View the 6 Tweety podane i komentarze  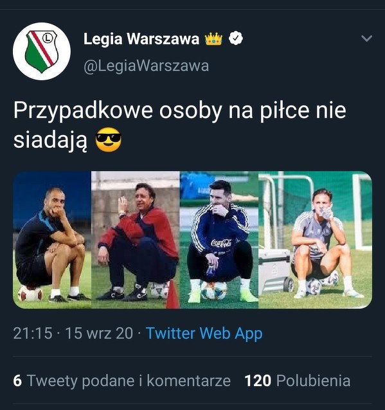click(122, 380)
